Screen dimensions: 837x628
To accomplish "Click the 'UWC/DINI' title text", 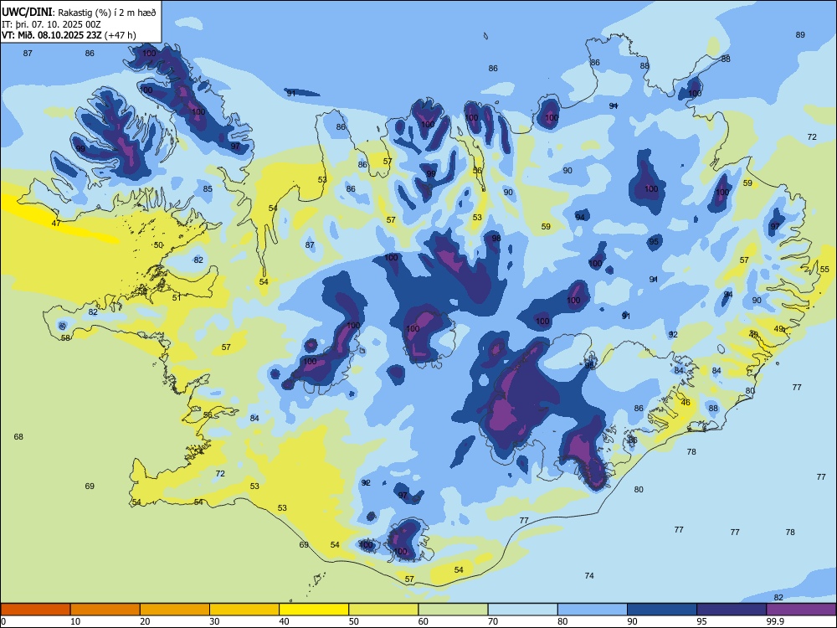I will tap(28, 13).
